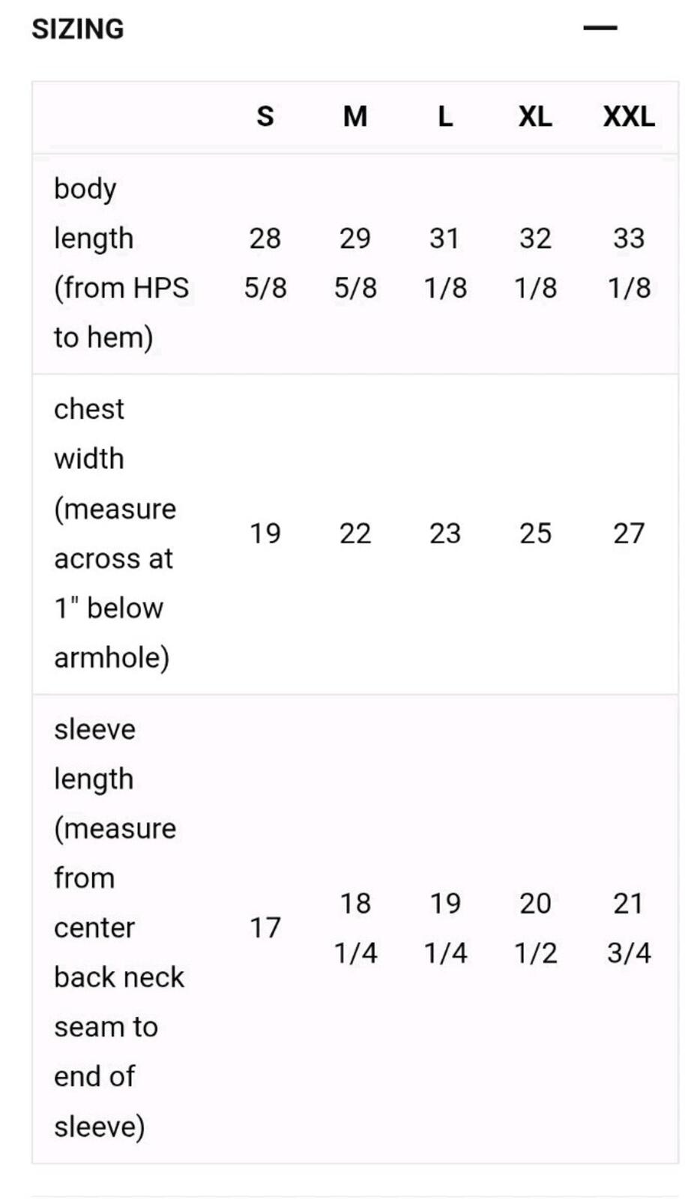Click chest width value 19
Screen dimensions: 685x1199
click(x=265, y=534)
